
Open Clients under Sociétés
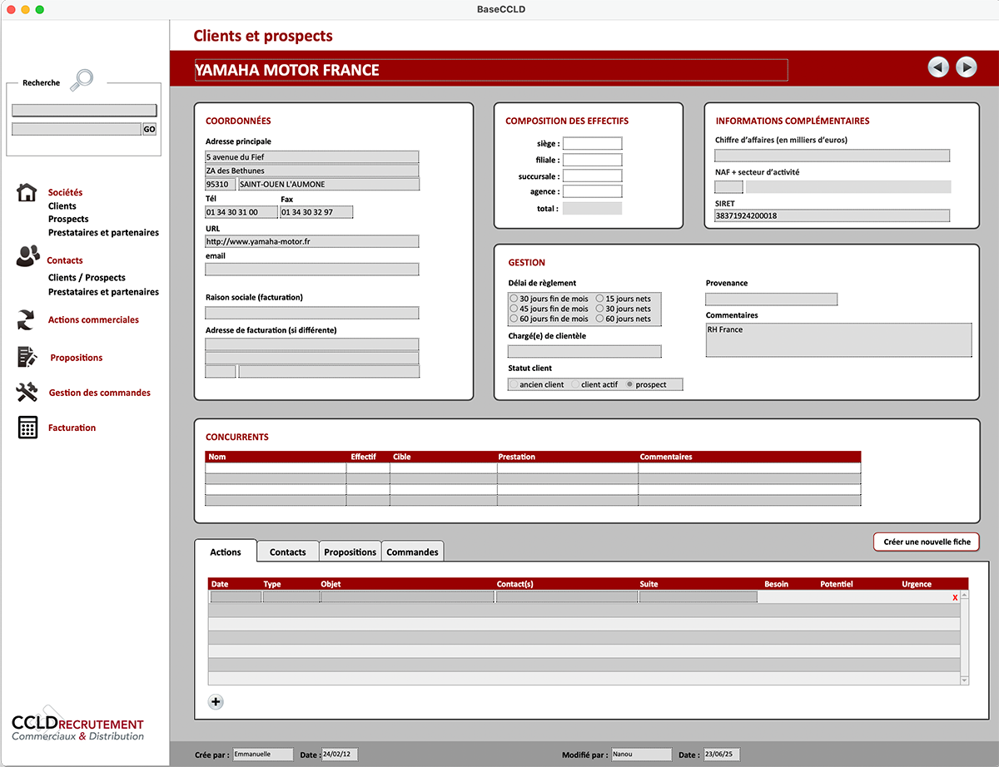pos(62,205)
